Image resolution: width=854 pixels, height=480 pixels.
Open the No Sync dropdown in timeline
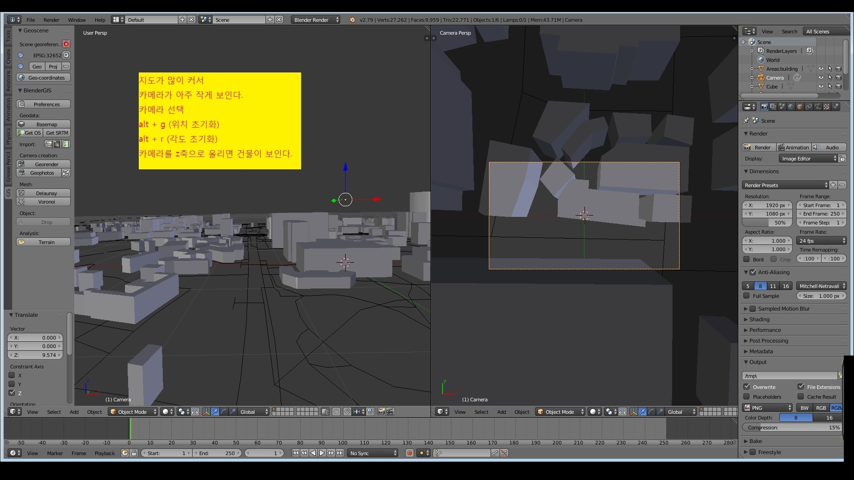pos(373,453)
